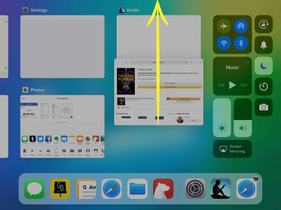Skip to next track in Music tile
This screenshot has height=210, width=281.
click(244, 85)
